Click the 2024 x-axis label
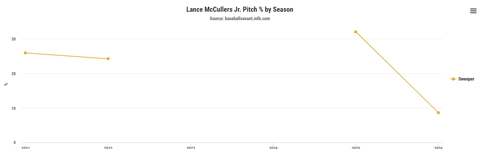The height and width of the screenshot is (149, 484). [x=273, y=147]
